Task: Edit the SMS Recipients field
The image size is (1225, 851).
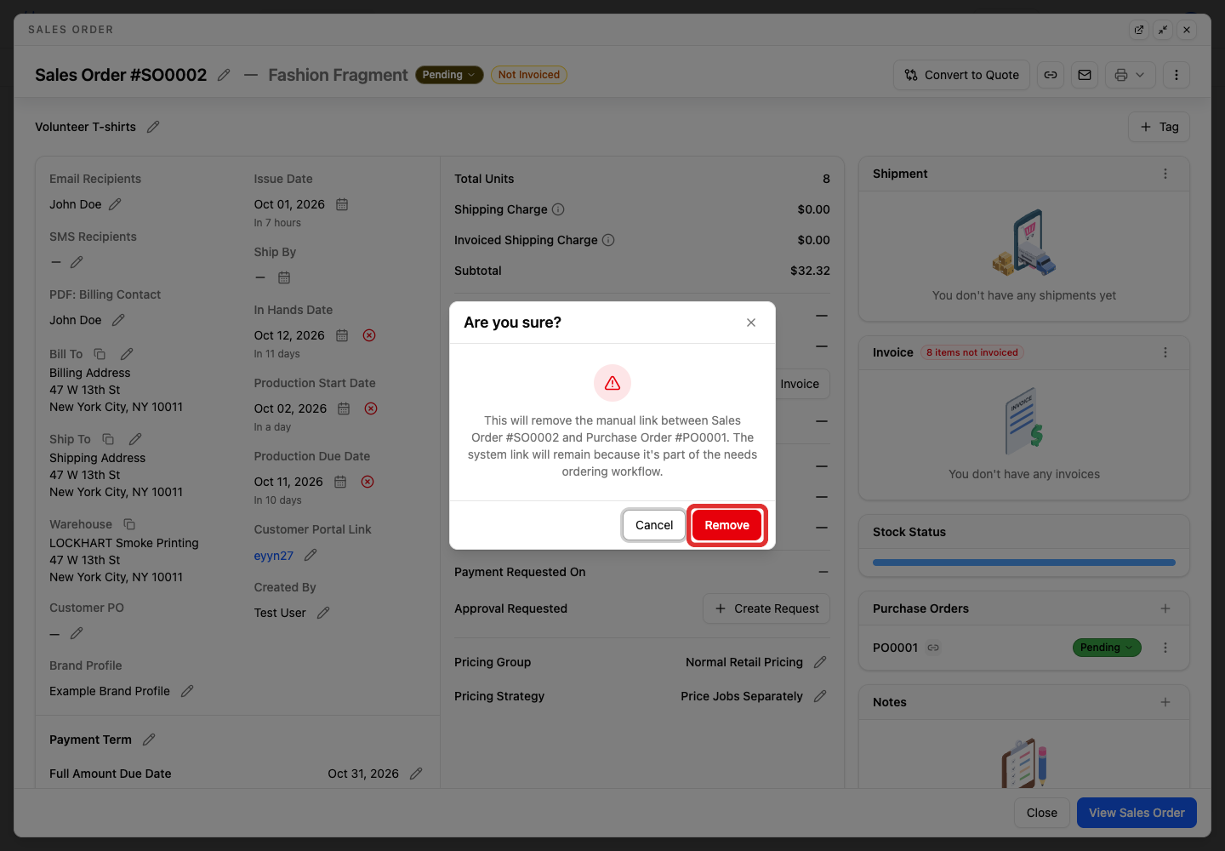Action: coord(77,262)
